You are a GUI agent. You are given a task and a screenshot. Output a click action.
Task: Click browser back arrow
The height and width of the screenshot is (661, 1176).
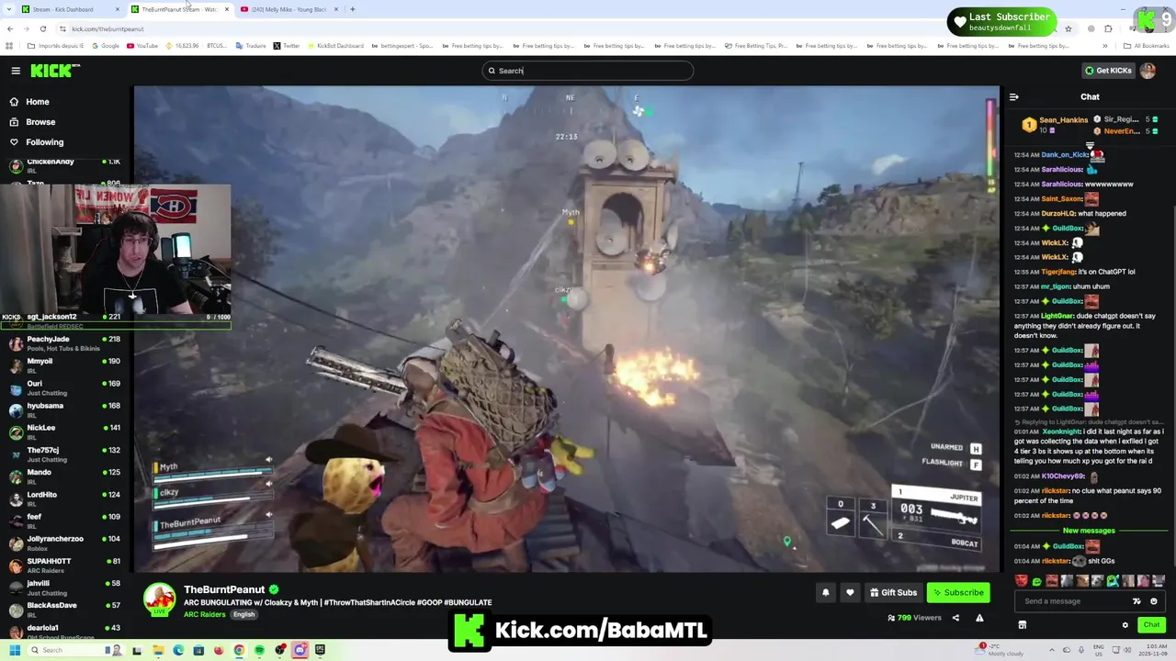9,28
